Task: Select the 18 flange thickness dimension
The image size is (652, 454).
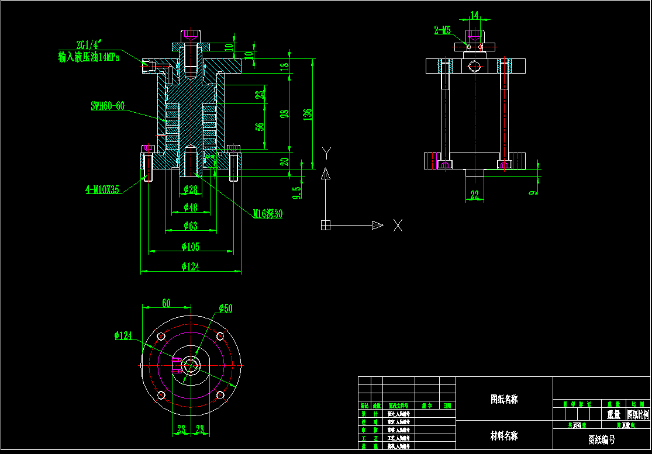Action: [x=284, y=67]
